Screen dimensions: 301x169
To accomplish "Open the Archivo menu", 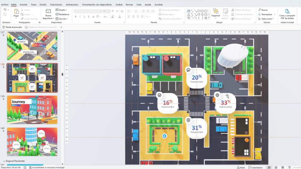I will 5,5.
